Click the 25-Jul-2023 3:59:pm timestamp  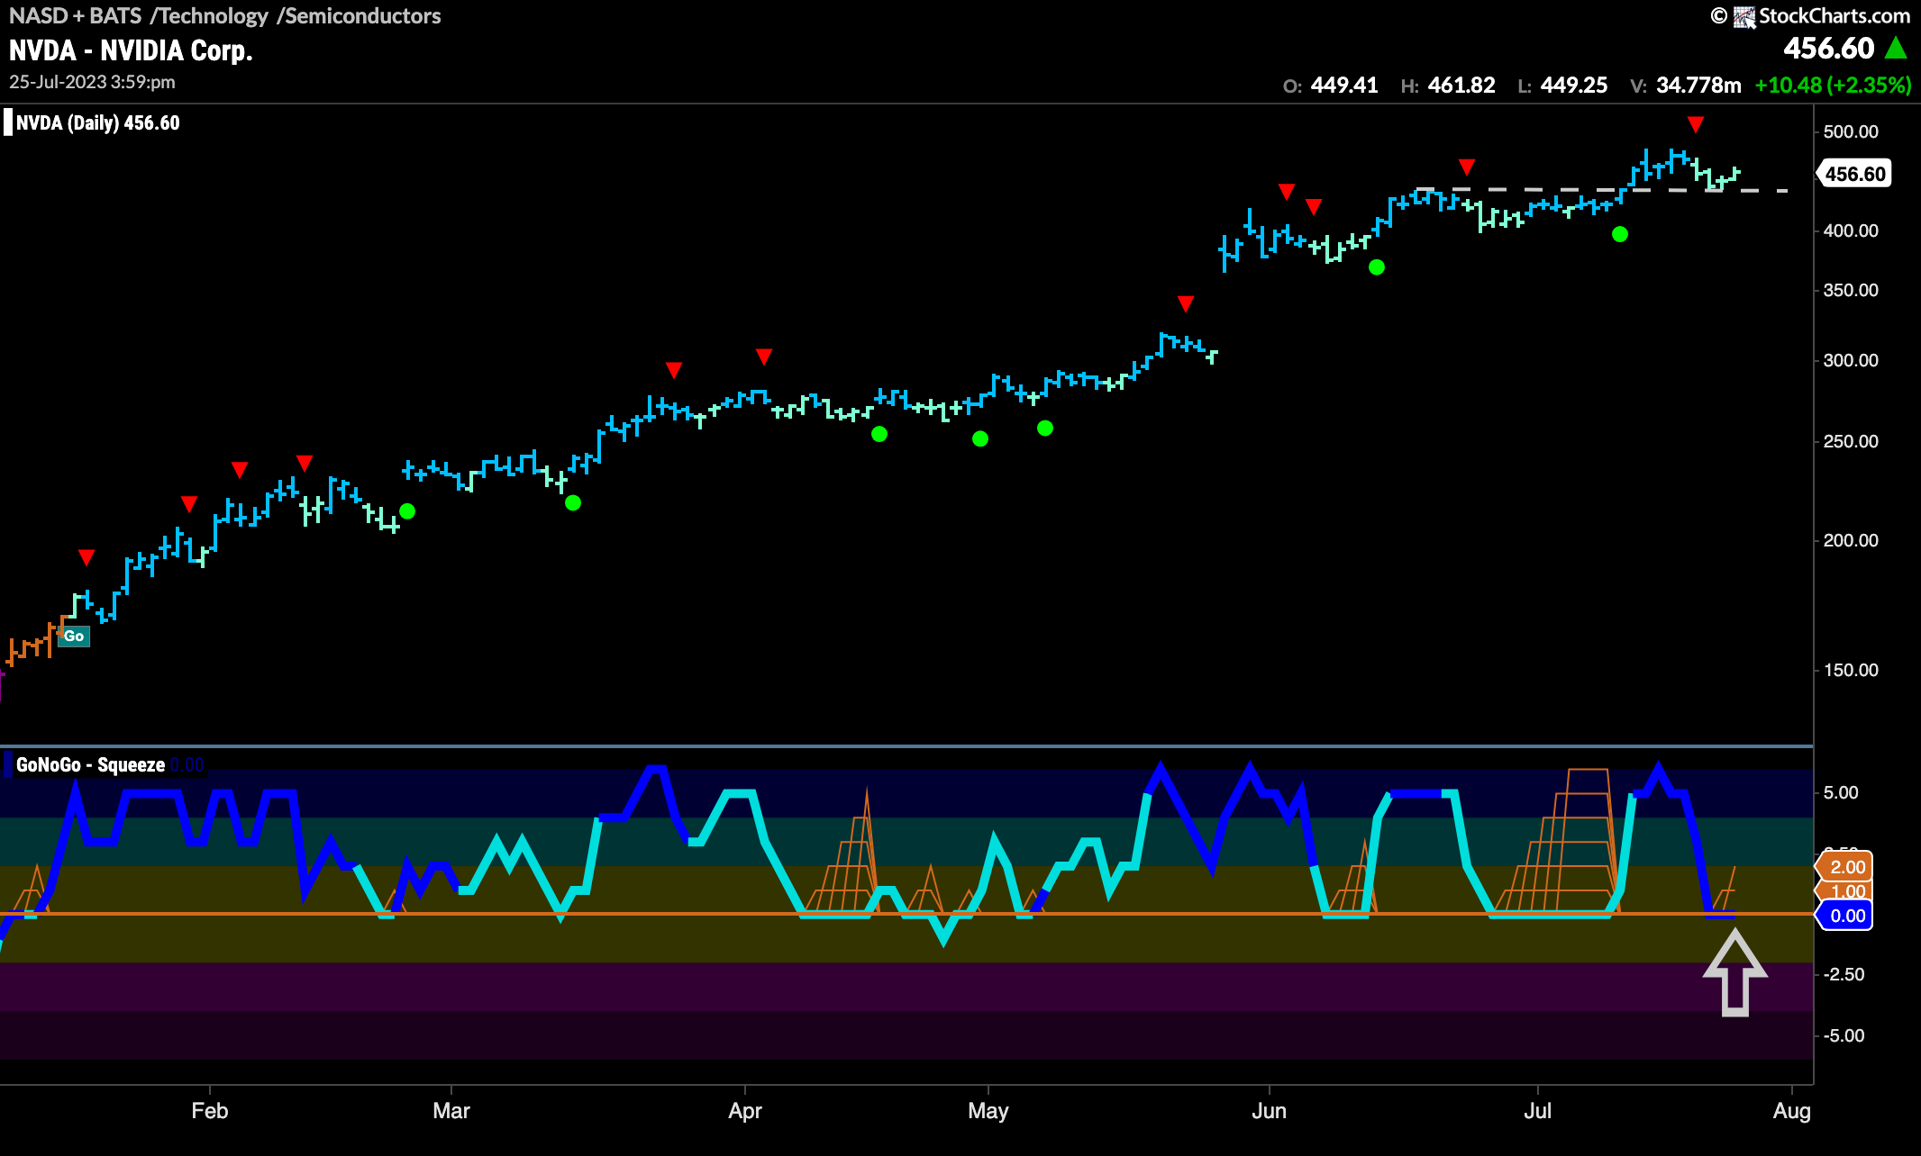coord(92,82)
